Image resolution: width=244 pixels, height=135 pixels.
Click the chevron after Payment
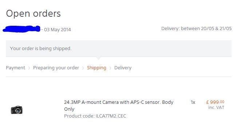[x=29, y=68]
